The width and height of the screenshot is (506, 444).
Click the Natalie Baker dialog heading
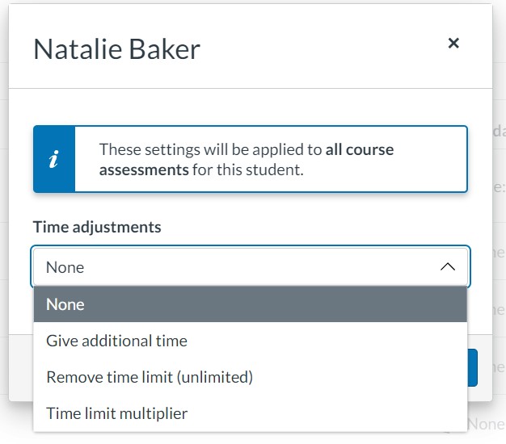(117, 49)
